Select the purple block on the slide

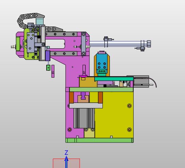pyautogui.click(x=48, y=56)
